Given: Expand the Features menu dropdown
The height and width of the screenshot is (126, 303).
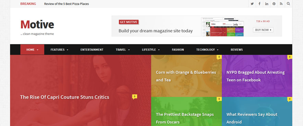Looking at the screenshot, I should click(59, 50).
